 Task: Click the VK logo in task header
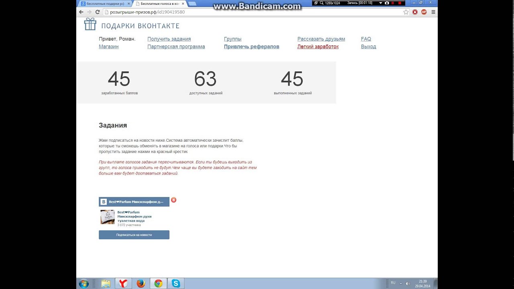(104, 202)
